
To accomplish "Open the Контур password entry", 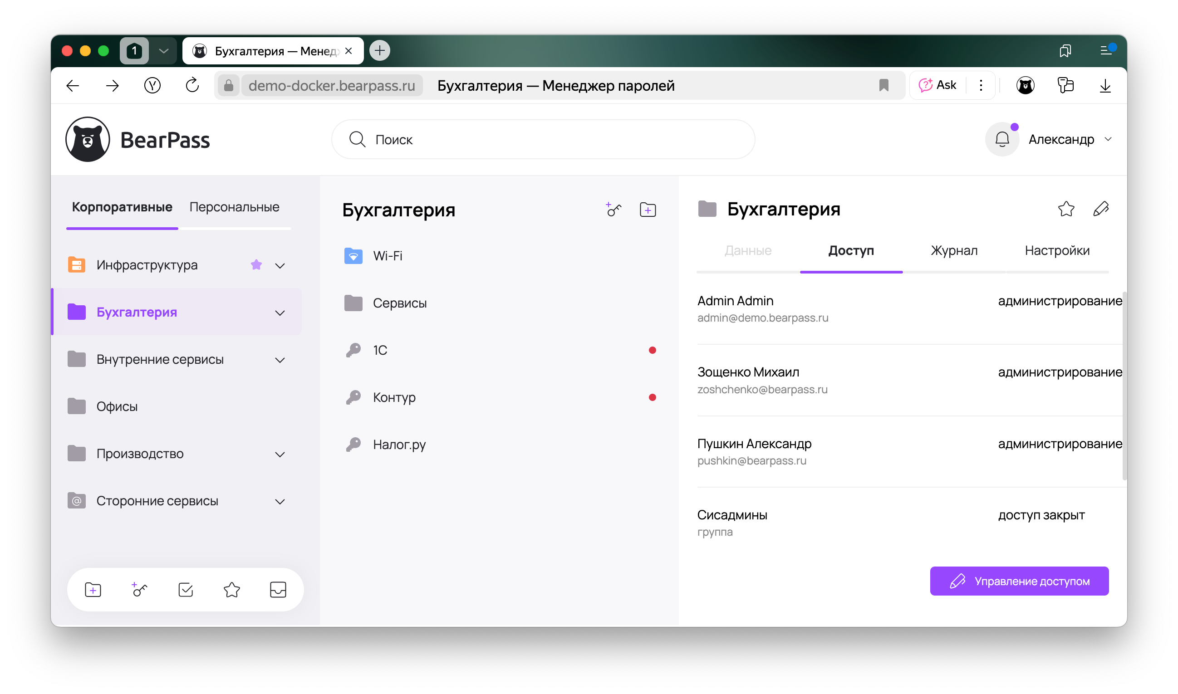I will coord(394,397).
